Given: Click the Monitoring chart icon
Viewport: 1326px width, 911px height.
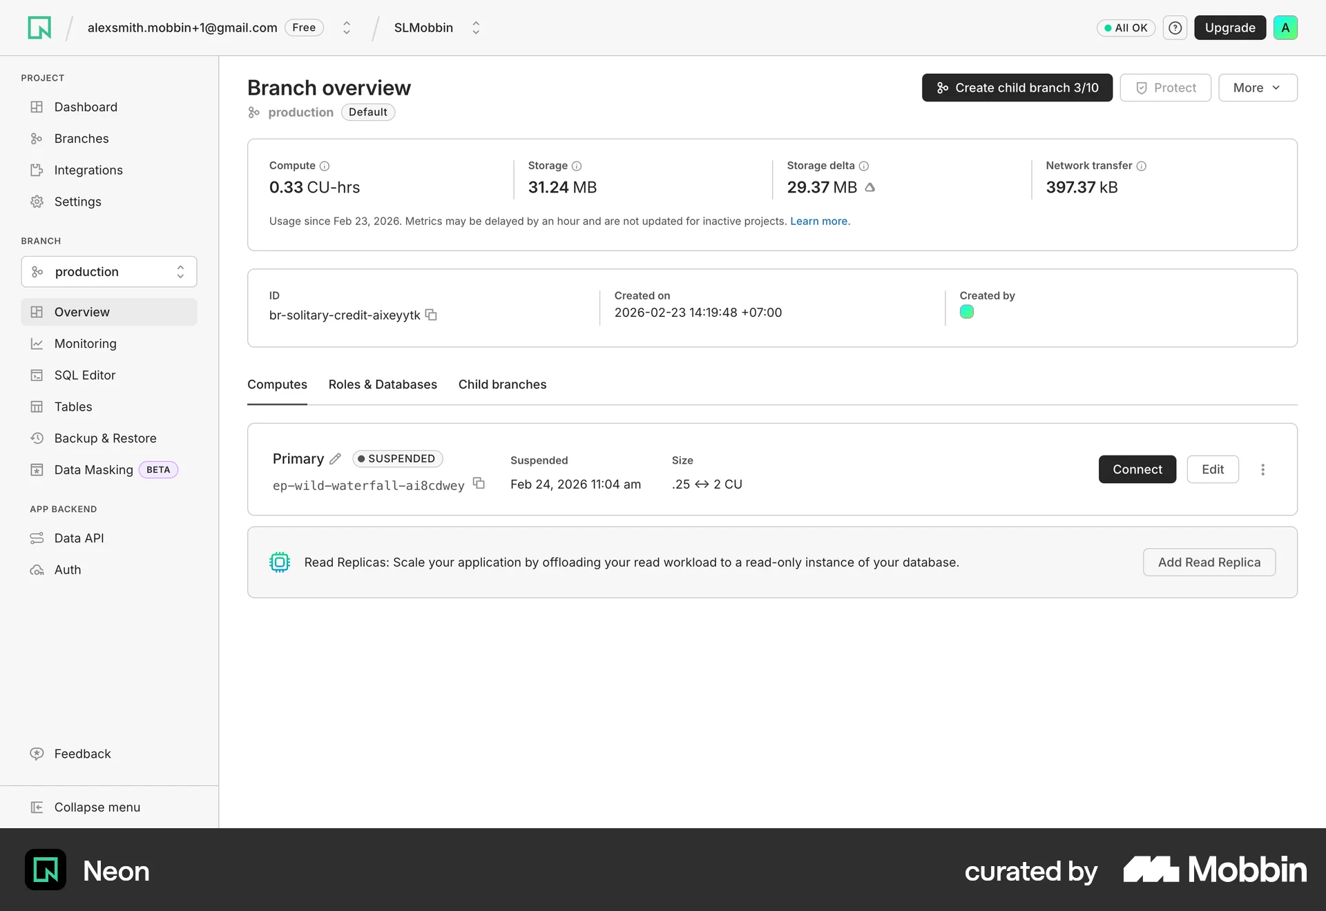Looking at the screenshot, I should tap(37, 344).
